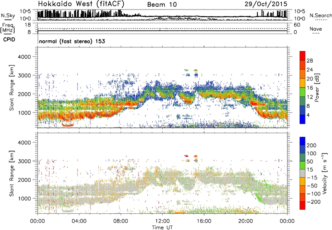The image size is (332, 230).
Task: Click the 'N.Search' legend label
Action: [x=321, y=15]
